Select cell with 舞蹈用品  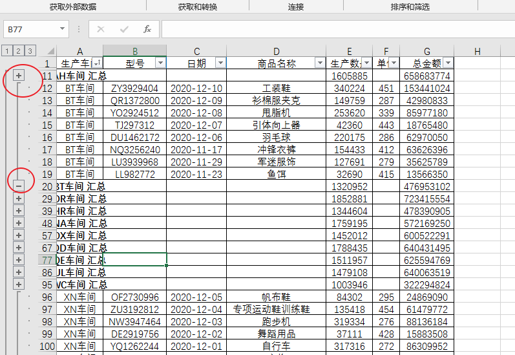(276, 334)
